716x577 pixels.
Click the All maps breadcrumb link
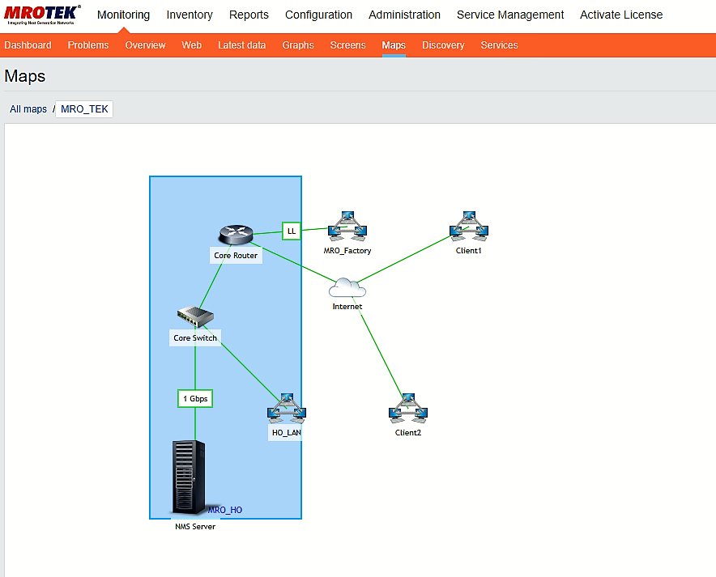tap(28, 109)
